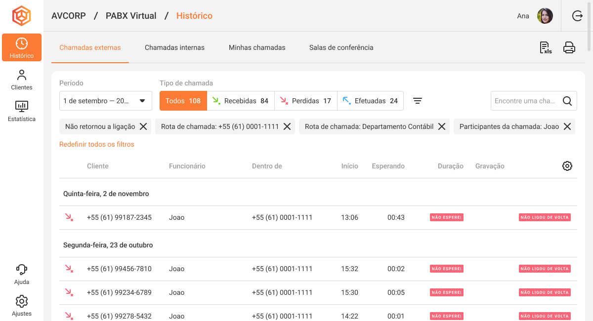Open table column settings gear
The width and height of the screenshot is (593, 321).
tap(567, 166)
